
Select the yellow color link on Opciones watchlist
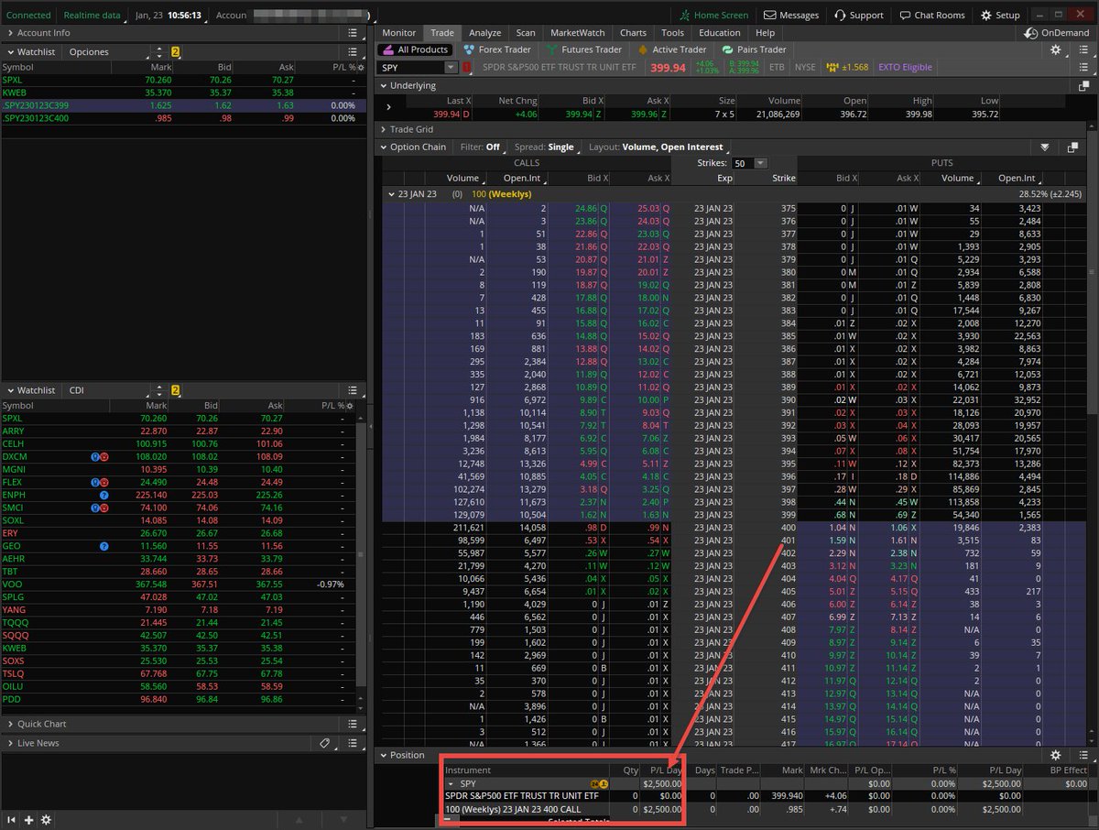click(175, 52)
